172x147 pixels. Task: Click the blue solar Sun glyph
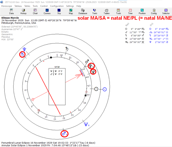(105, 89)
